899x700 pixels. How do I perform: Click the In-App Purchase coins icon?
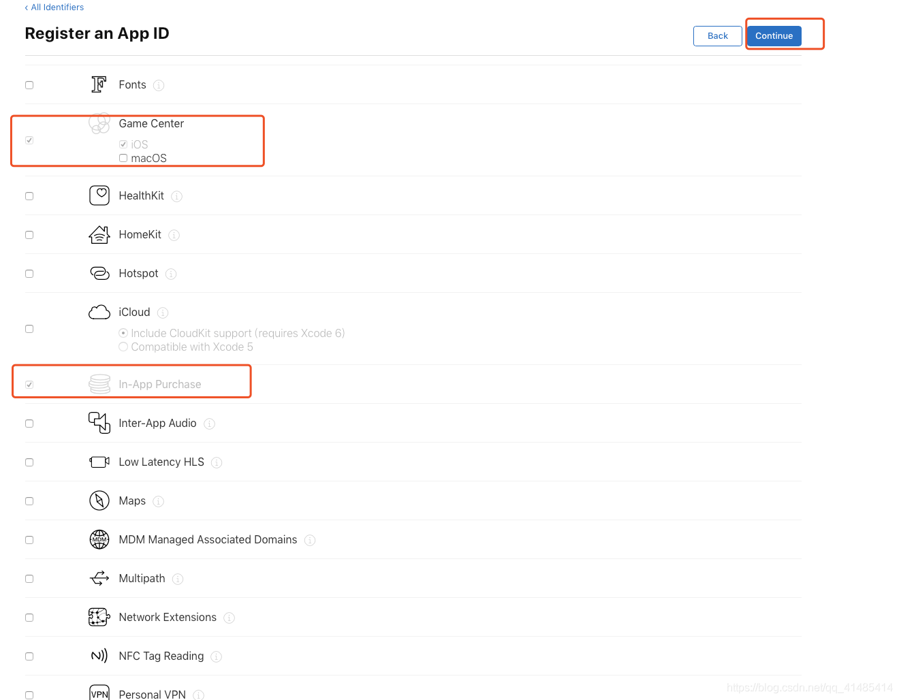(99, 384)
